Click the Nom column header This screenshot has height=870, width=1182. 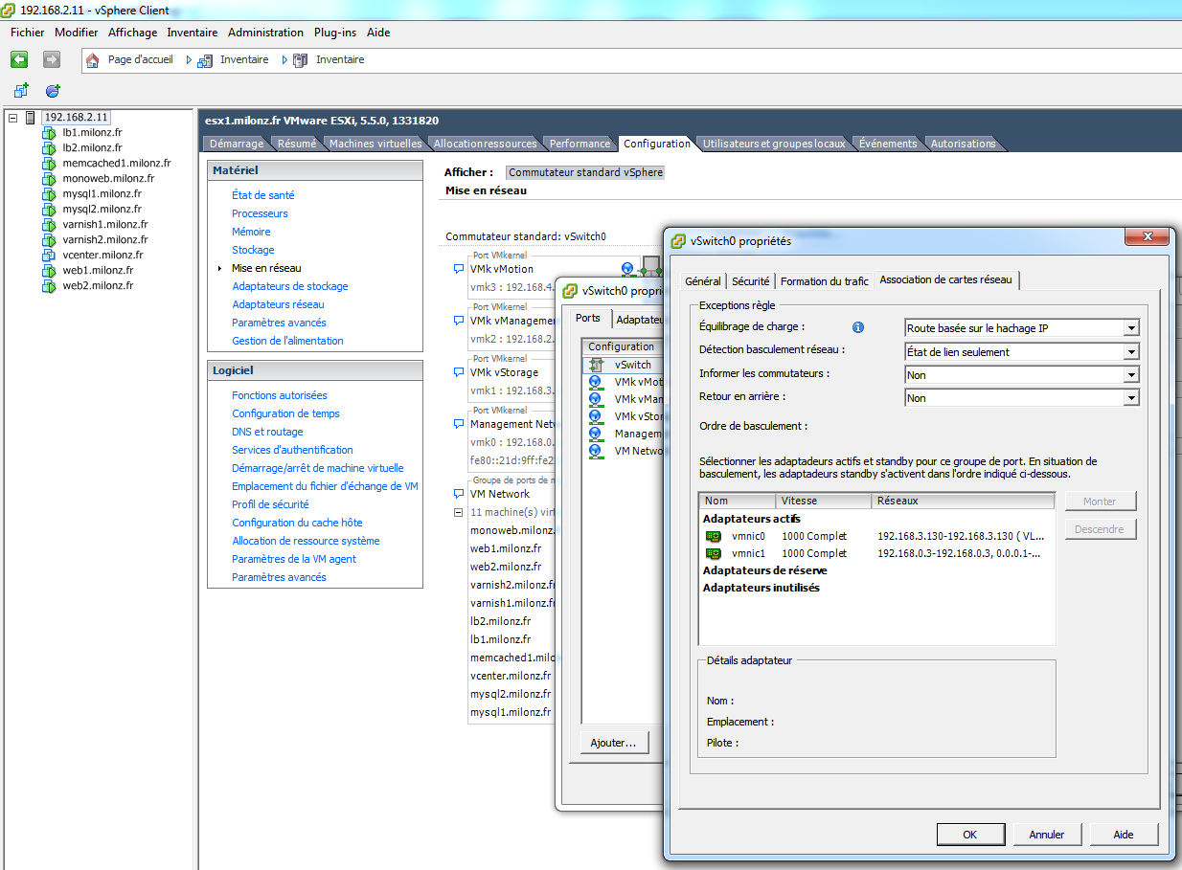[x=737, y=501]
